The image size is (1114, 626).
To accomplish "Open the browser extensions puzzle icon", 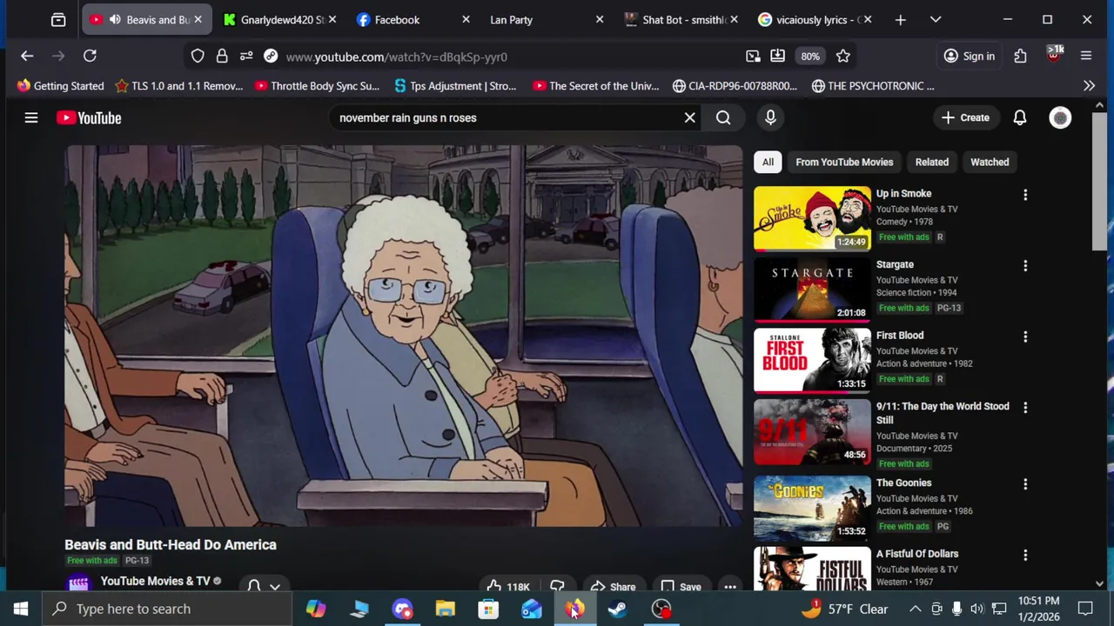I will [x=1020, y=57].
